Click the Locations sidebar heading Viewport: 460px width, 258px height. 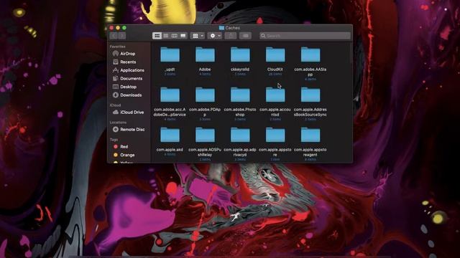click(x=118, y=123)
